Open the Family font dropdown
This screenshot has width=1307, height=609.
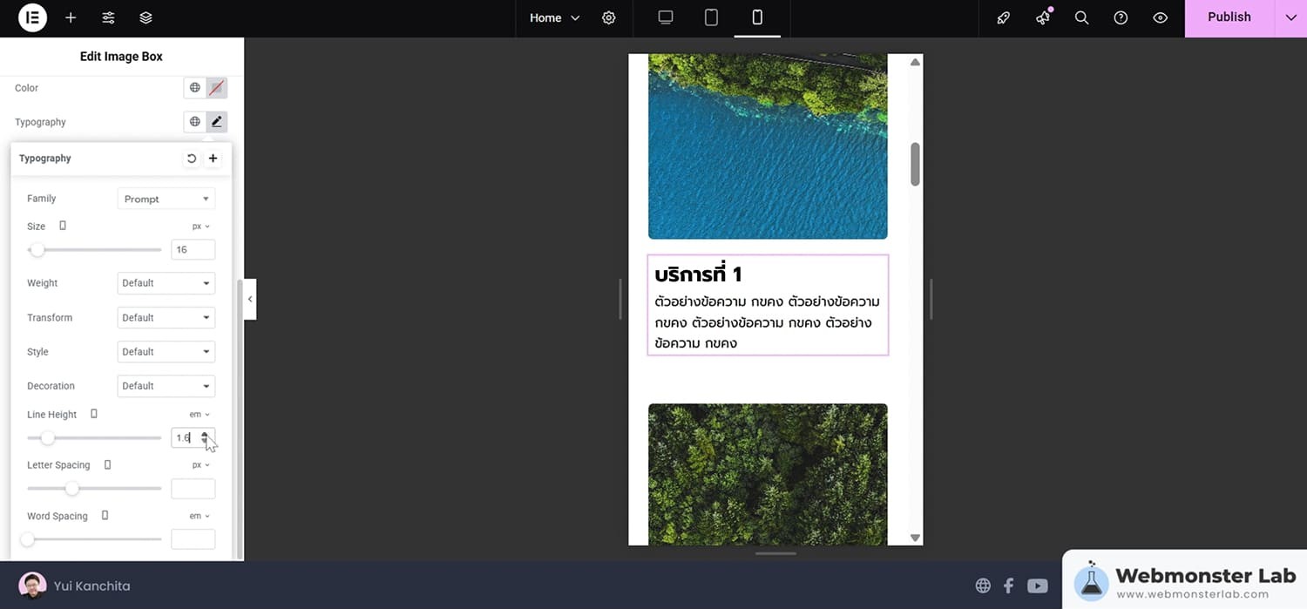coord(166,199)
